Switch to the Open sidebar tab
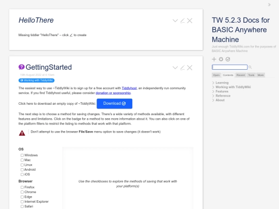 pyautogui.click(x=216, y=75)
